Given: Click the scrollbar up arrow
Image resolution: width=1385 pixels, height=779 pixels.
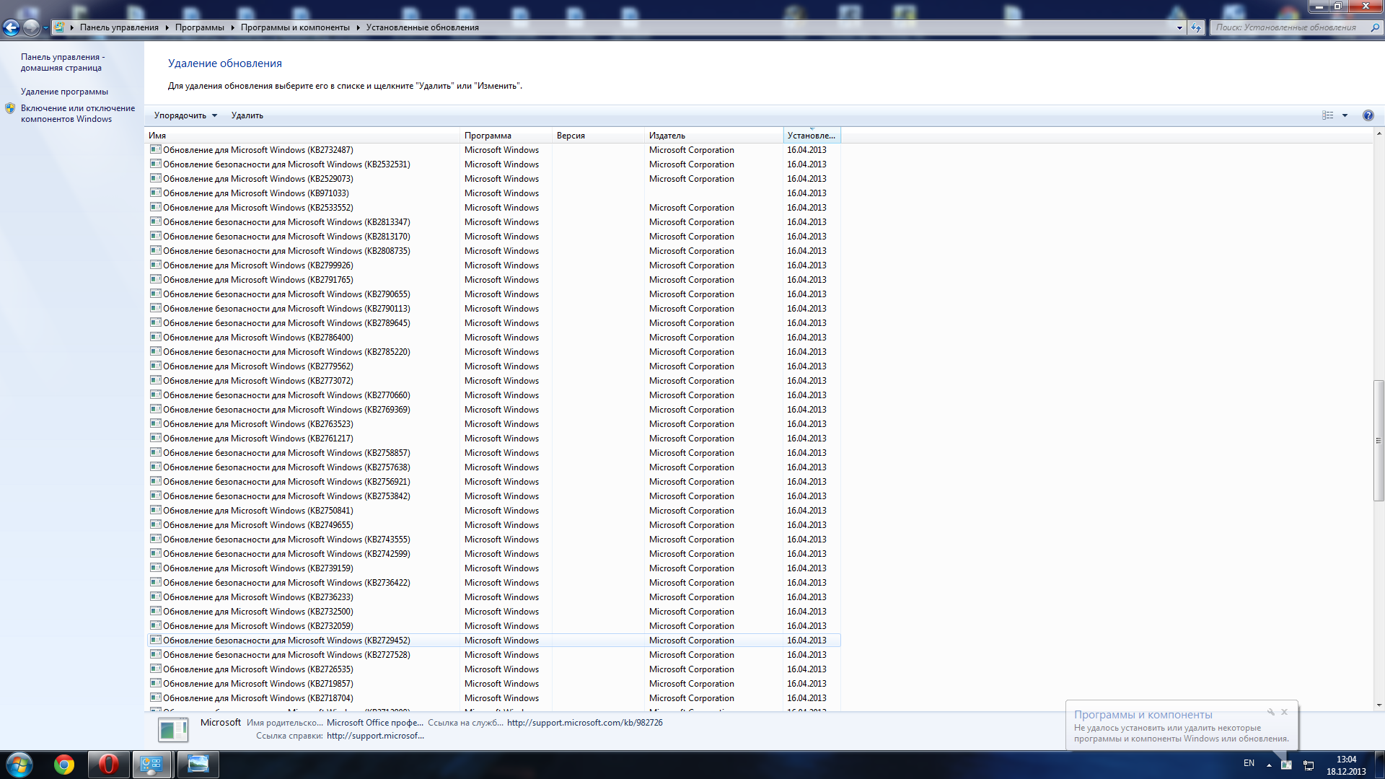Looking at the screenshot, I should tap(1379, 133).
